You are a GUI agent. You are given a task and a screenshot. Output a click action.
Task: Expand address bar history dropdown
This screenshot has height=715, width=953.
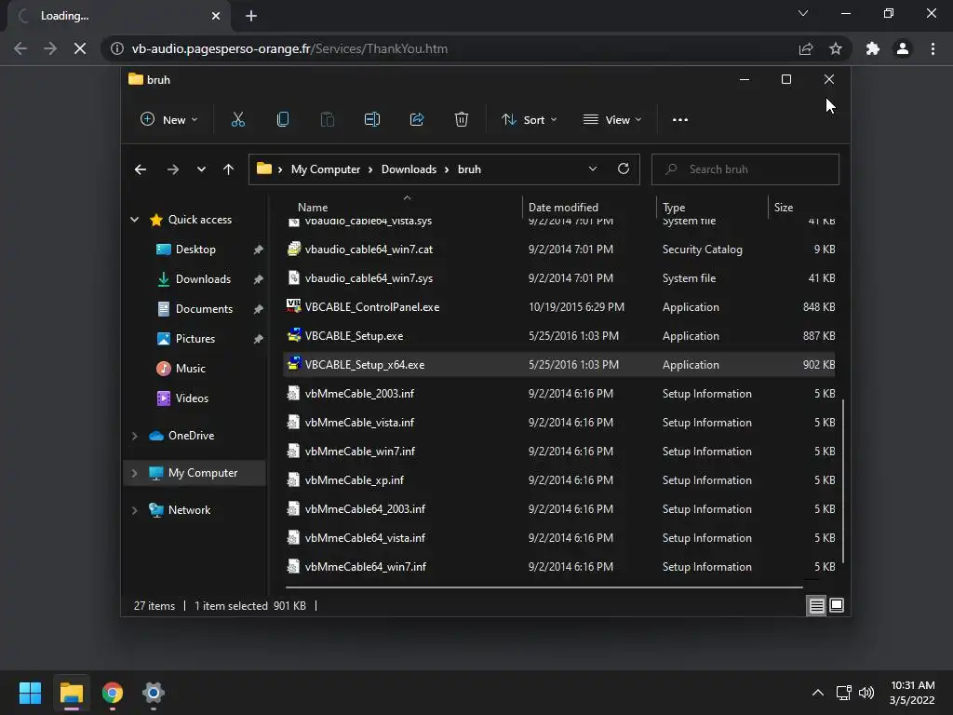point(593,169)
